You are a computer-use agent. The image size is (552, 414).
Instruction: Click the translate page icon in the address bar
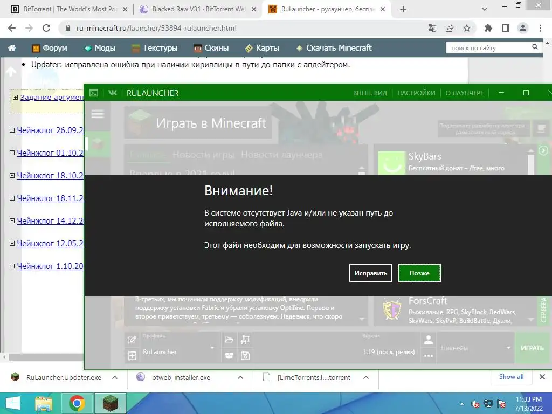pos(432,28)
